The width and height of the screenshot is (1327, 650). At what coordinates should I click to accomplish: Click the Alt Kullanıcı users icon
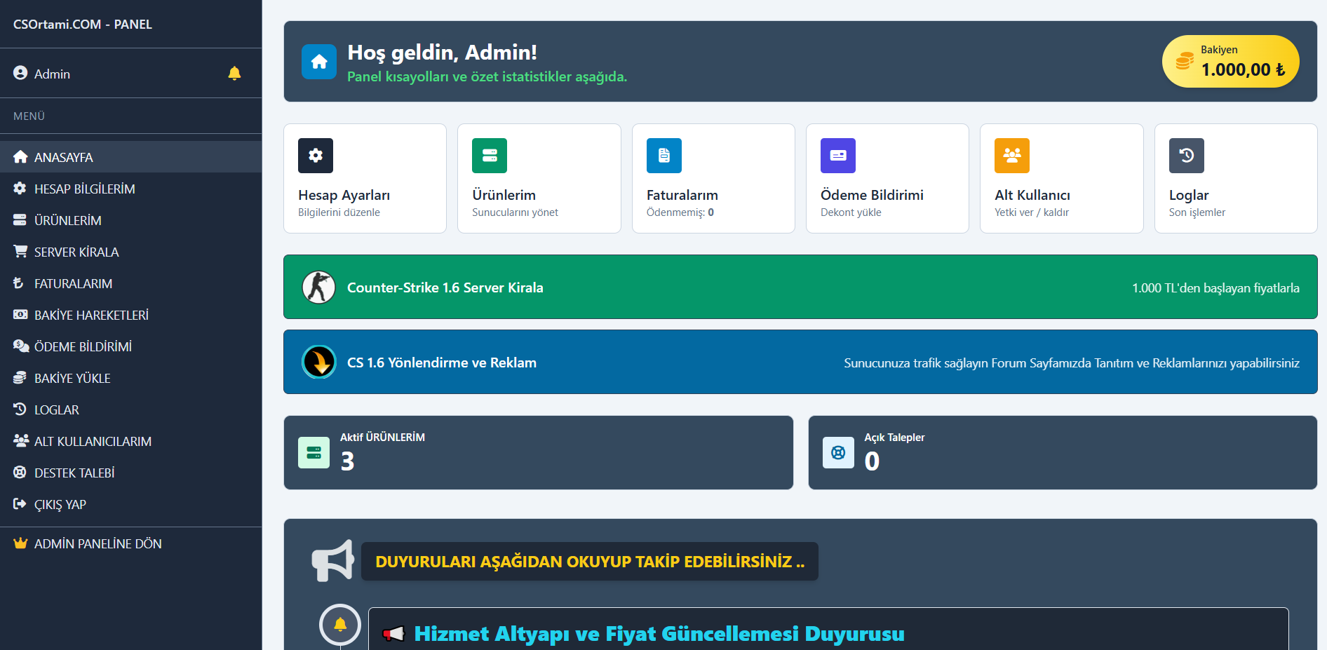[x=1011, y=155]
